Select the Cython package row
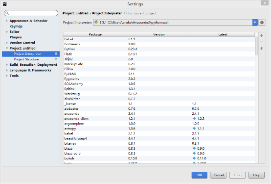Image resolution: width=271 pixels, height=184 pixels. coord(159,49)
